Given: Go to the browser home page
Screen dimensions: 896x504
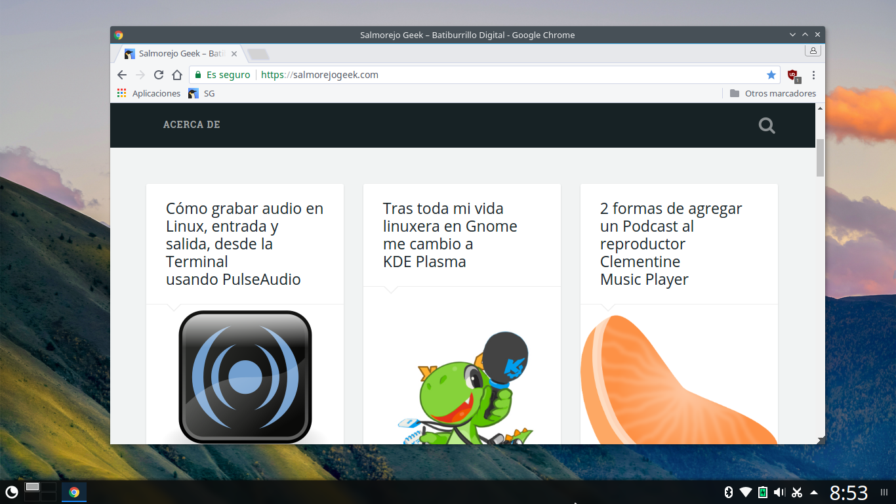Looking at the screenshot, I should coord(177,75).
